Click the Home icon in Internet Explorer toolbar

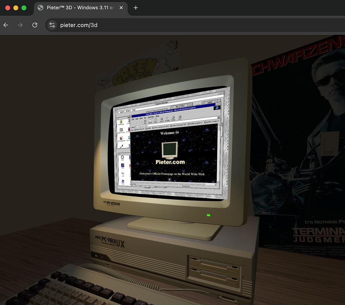tap(156, 120)
